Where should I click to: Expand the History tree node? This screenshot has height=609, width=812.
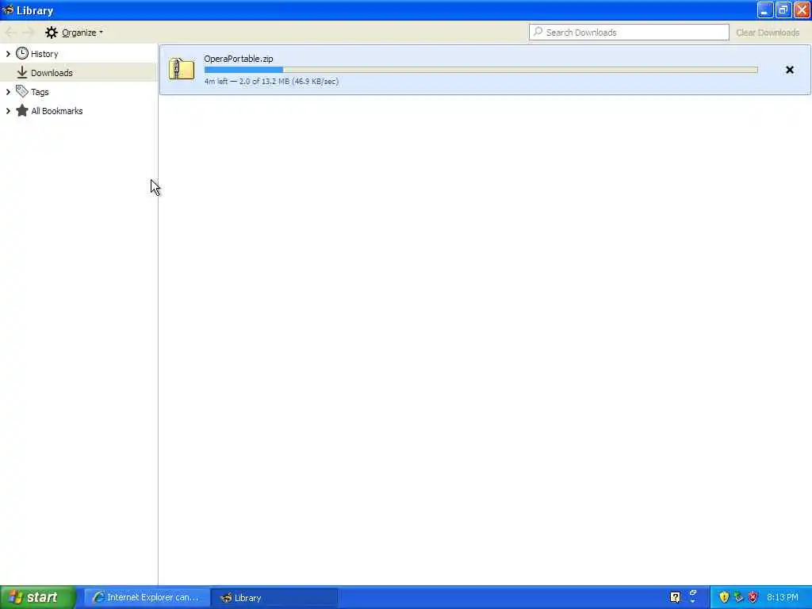8,53
